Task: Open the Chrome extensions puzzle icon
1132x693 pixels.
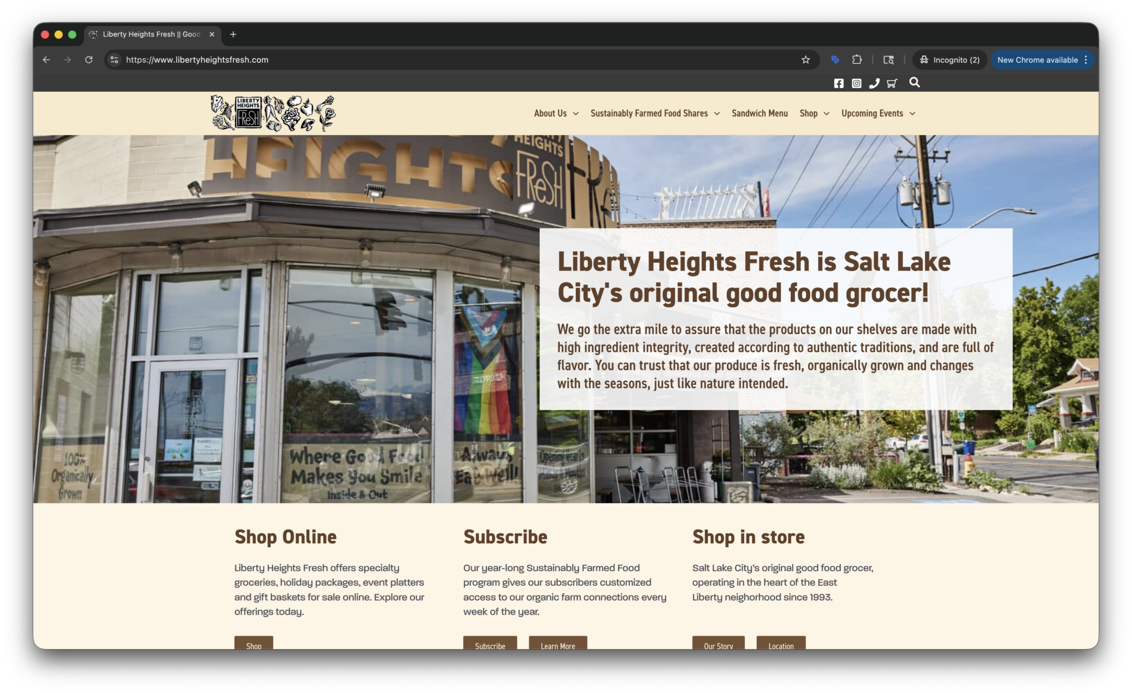Action: tap(857, 60)
